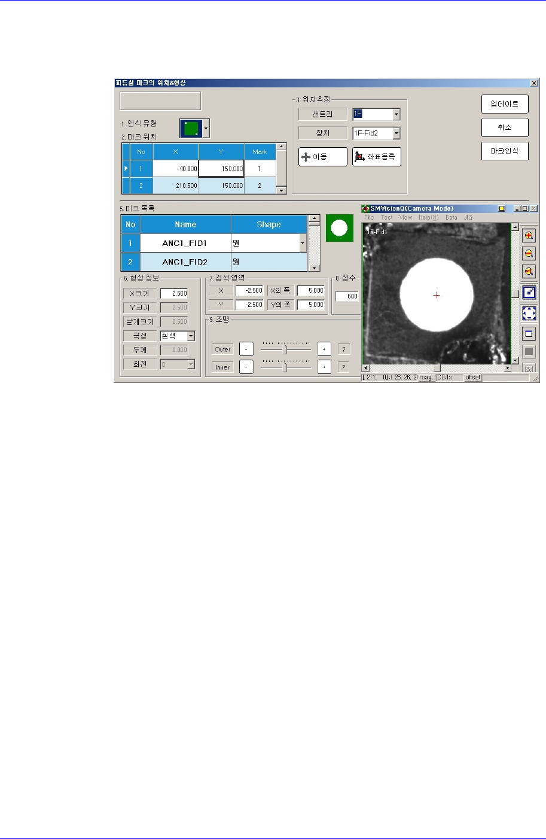Select the ANC1_FID1 row in mark list
546x839 pixels.
tap(213, 243)
